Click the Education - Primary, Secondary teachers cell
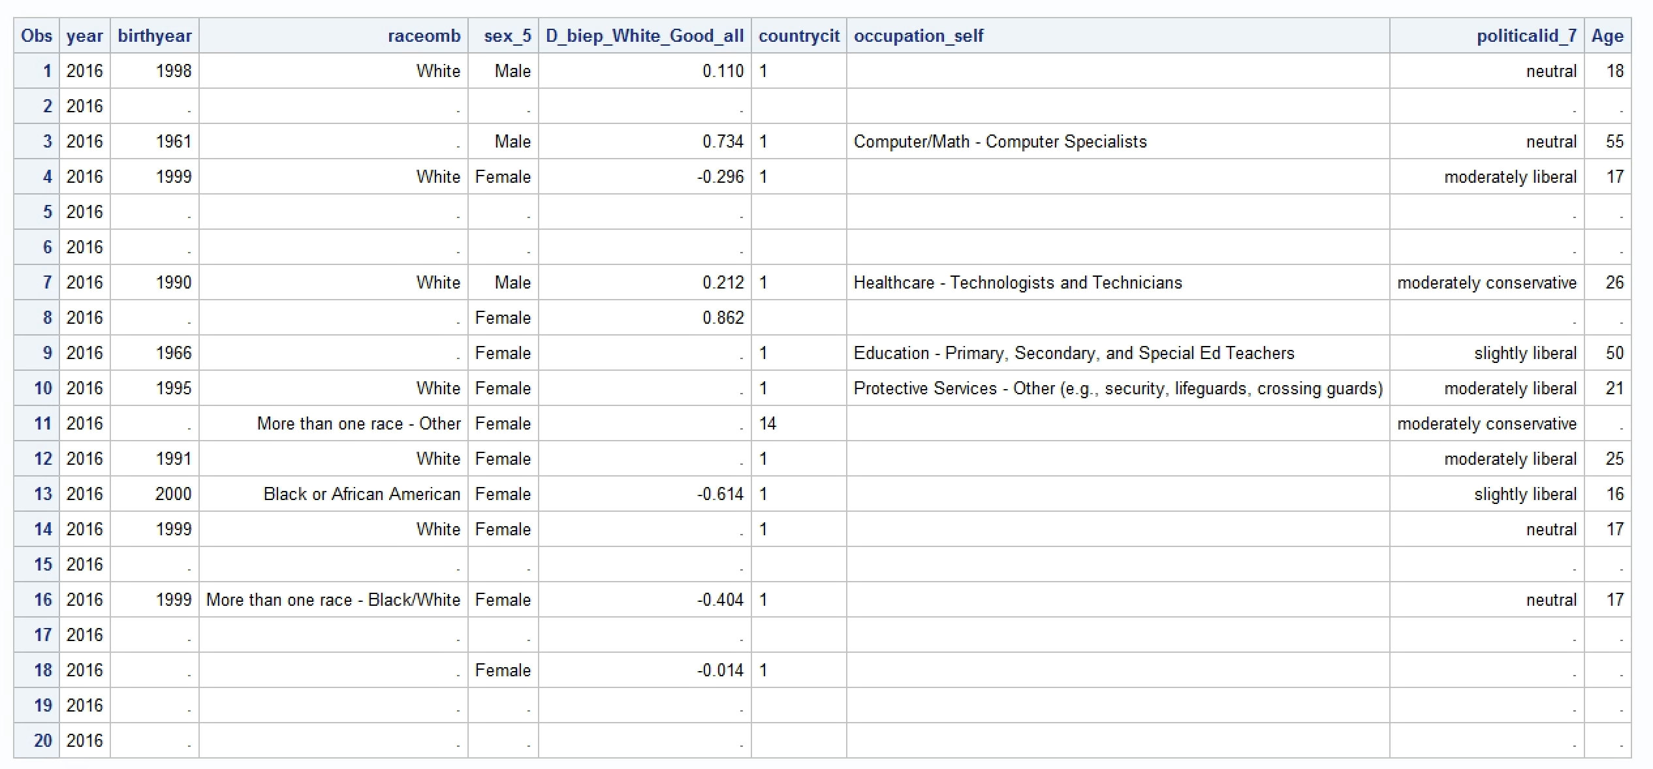 click(x=1073, y=353)
